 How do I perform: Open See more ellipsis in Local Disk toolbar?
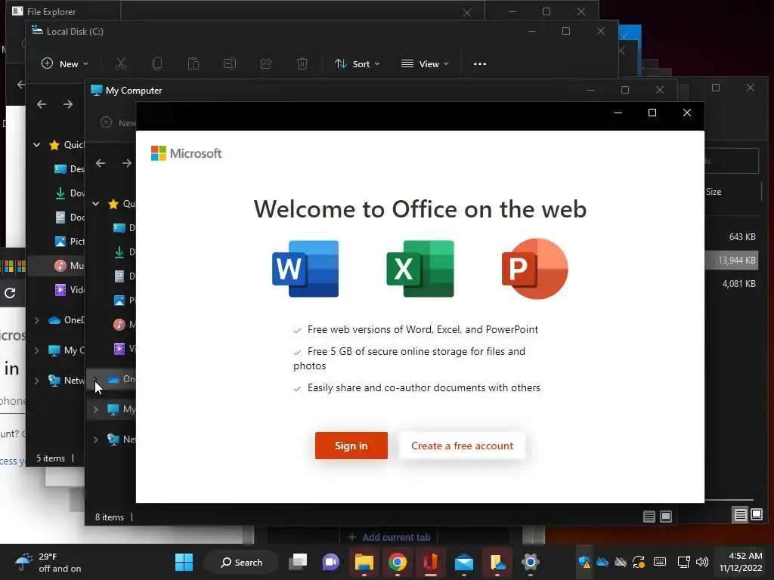[480, 64]
